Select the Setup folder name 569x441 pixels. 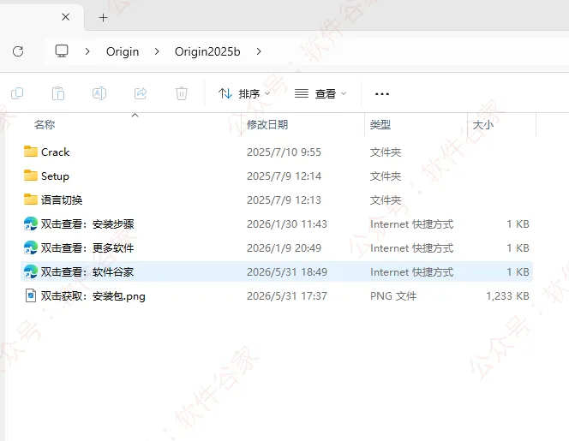55,176
